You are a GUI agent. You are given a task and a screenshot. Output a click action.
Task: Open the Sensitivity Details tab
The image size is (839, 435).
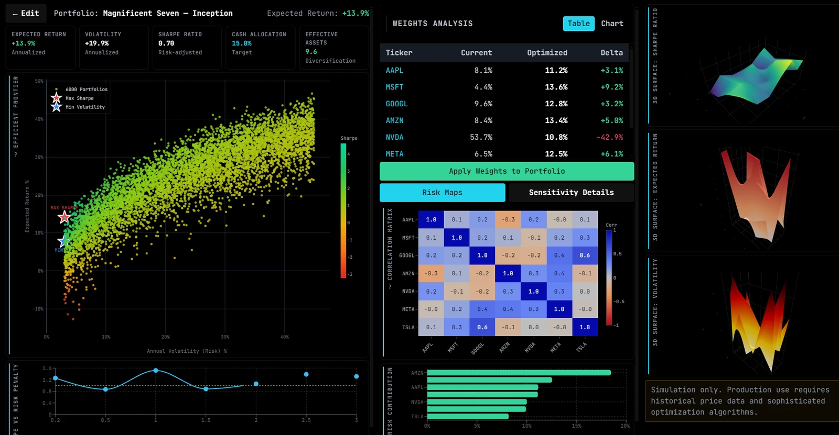571,193
